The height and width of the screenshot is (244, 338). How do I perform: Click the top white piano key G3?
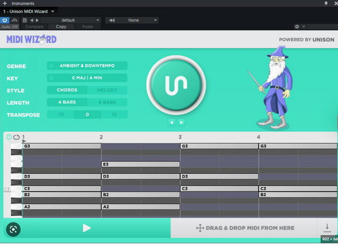(x=16, y=146)
